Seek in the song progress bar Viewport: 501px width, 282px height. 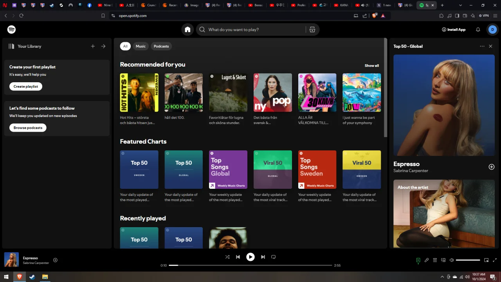(250, 265)
